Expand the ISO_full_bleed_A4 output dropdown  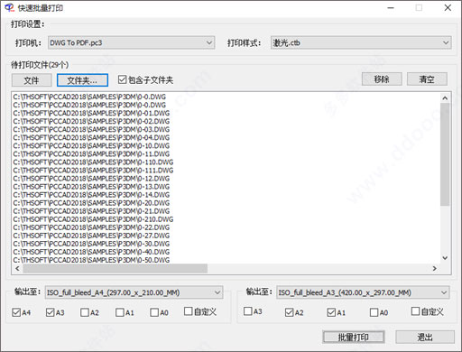coord(134,292)
